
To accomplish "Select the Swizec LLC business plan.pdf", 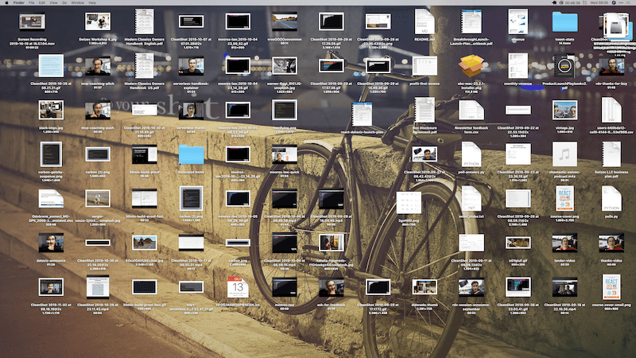I will point(611,154).
